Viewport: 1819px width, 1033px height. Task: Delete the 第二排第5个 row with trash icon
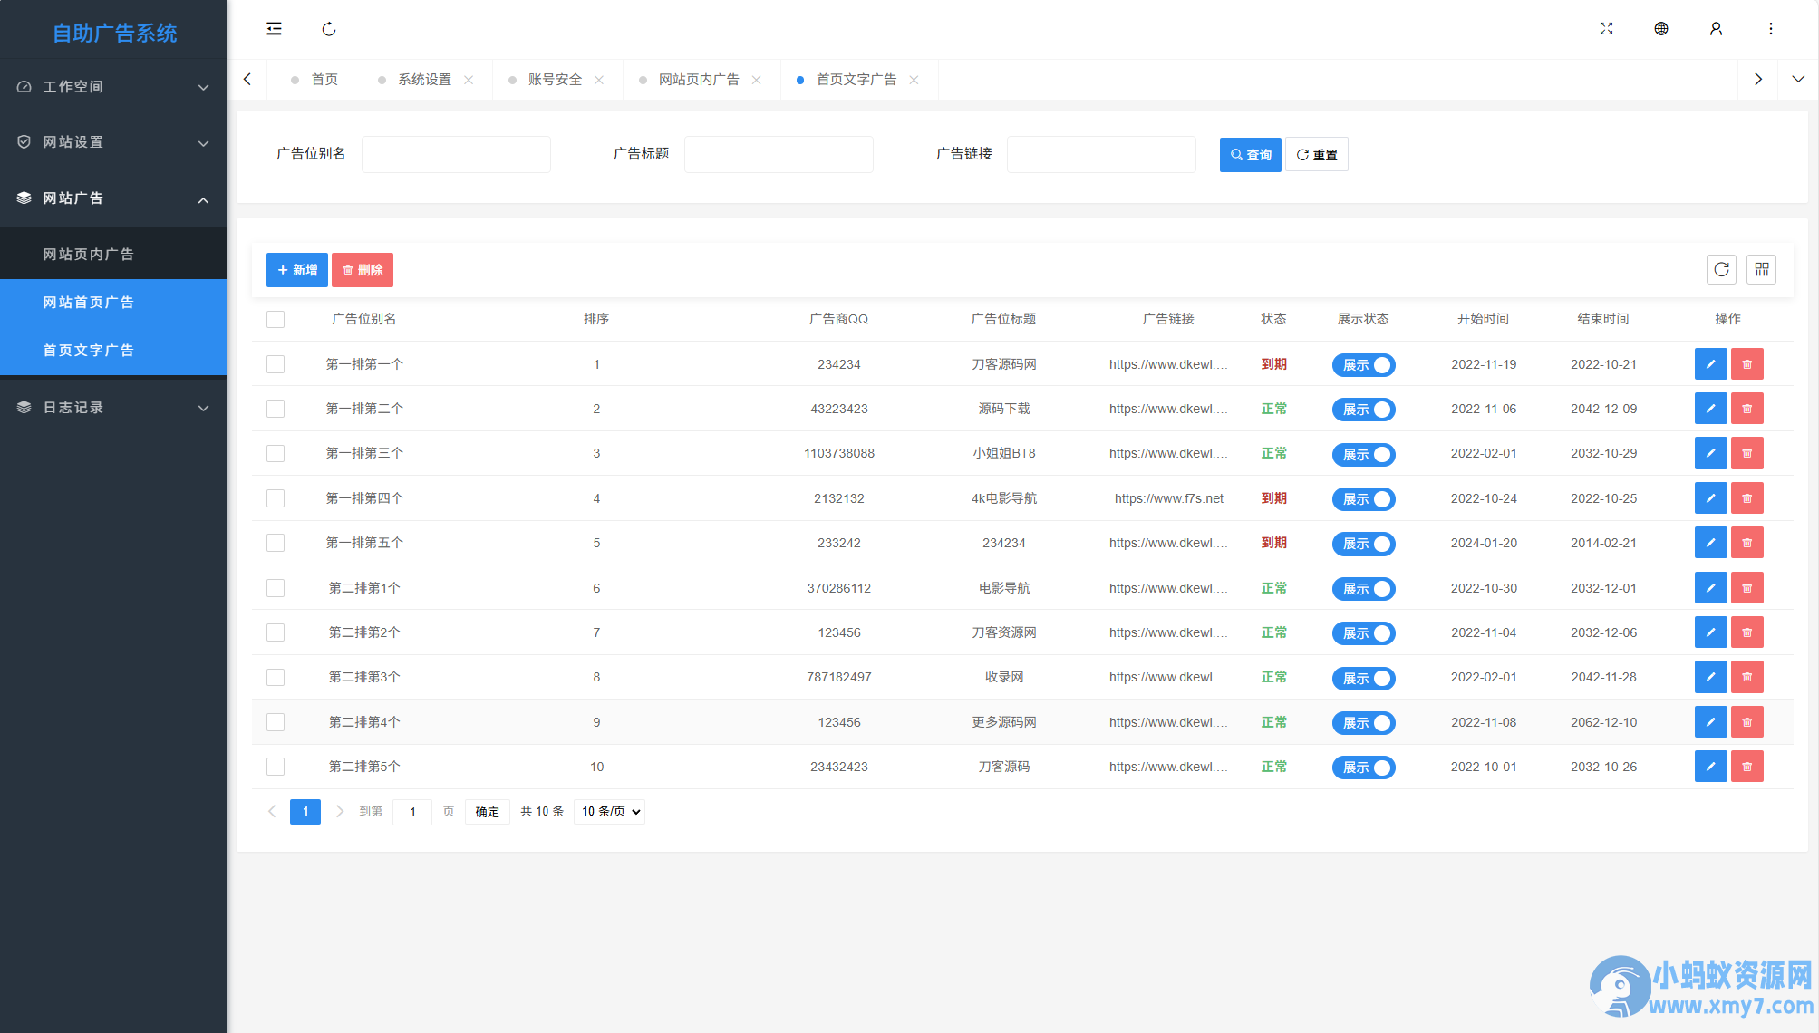(1746, 767)
